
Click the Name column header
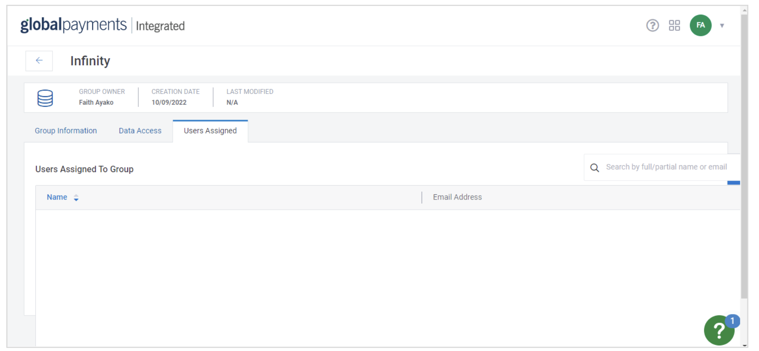pyautogui.click(x=57, y=197)
